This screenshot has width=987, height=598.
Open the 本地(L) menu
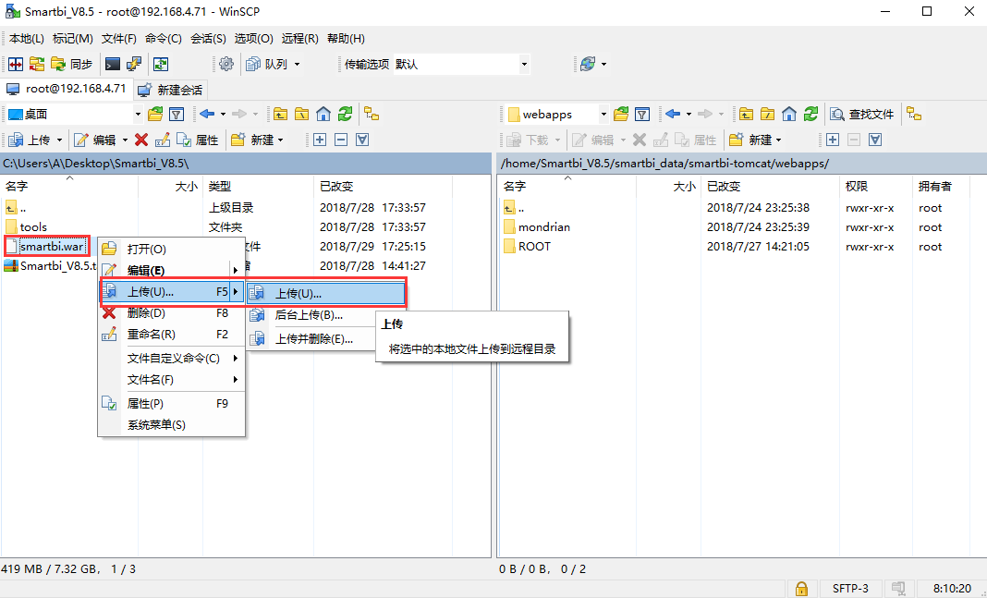(x=27, y=39)
